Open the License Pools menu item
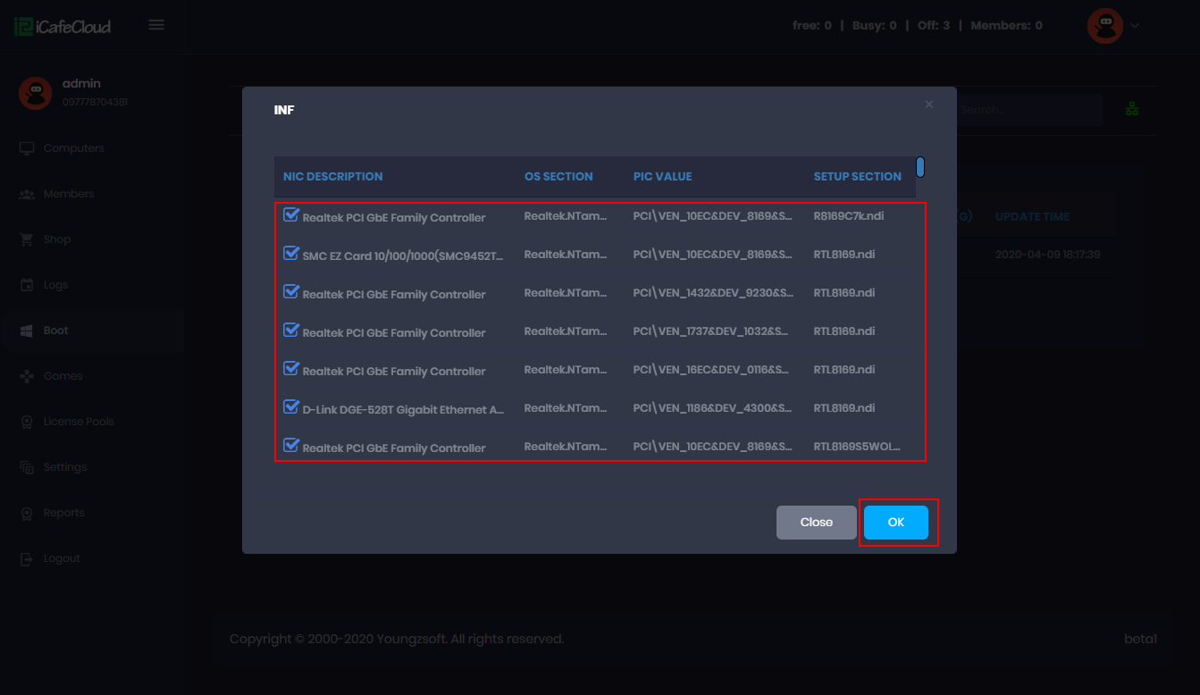The image size is (1200, 695). [x=79, y=422]
